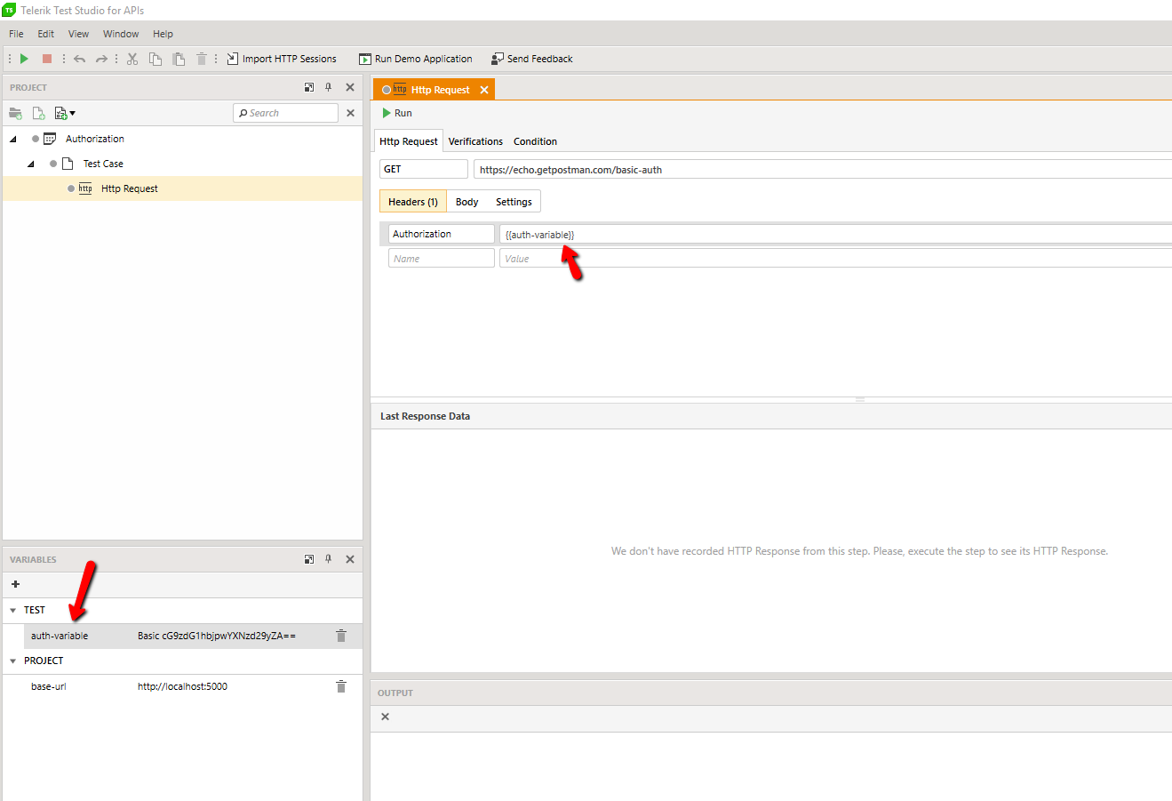Click the empty header Value field
This screenshot has width=1172, height=801.
click(835, 259)
